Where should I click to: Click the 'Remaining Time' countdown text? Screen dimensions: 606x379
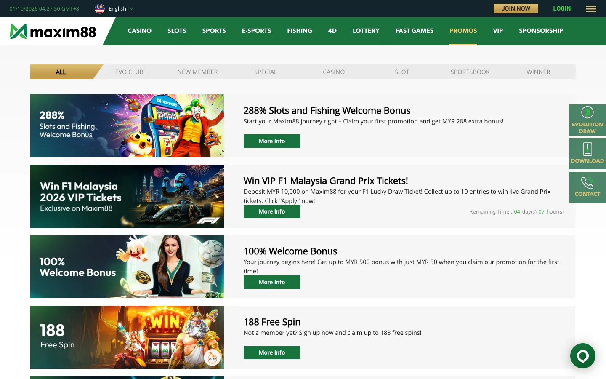[x=517, y=211]
